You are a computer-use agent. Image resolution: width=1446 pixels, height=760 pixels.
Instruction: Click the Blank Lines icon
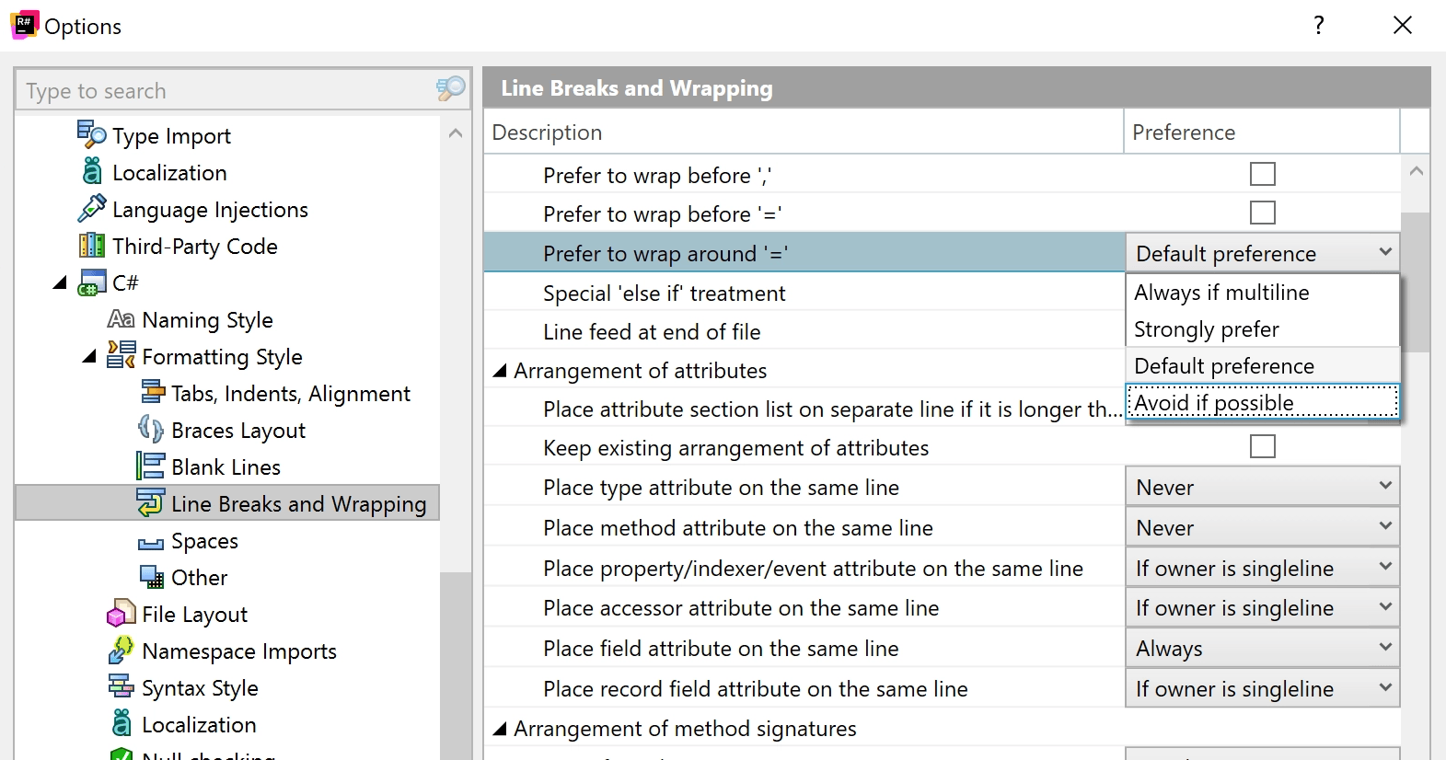pos(150,466)
